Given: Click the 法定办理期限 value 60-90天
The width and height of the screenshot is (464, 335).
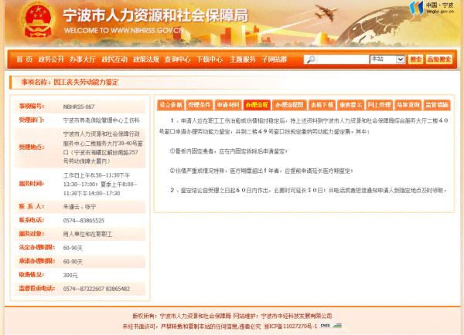Looking at the screenshot, I should (x=73, y=248).
